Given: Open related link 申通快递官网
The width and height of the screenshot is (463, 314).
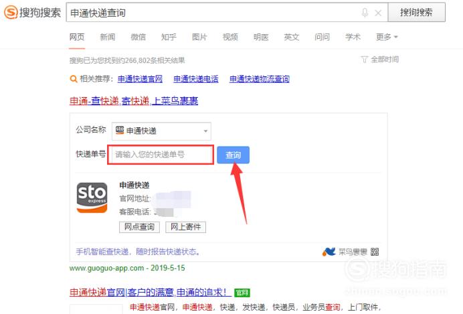Looking at the screenshot, I should pos(140,79).
